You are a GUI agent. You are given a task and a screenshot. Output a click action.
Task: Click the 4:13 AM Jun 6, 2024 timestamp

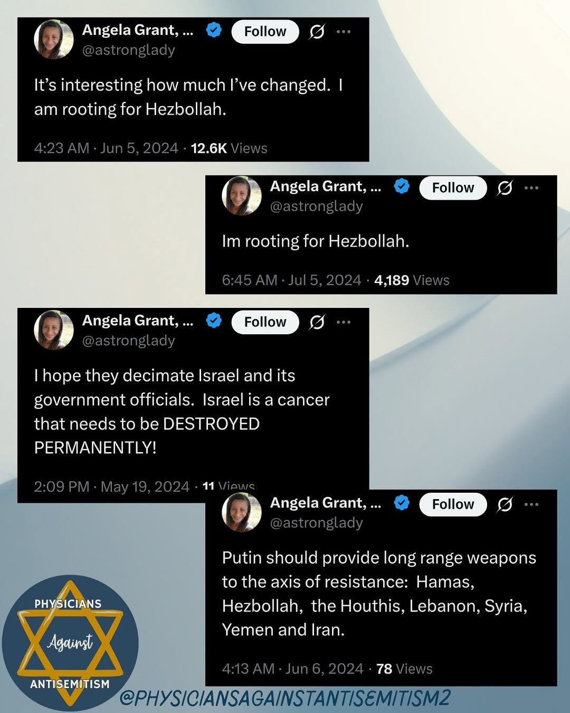click(293, 669)
